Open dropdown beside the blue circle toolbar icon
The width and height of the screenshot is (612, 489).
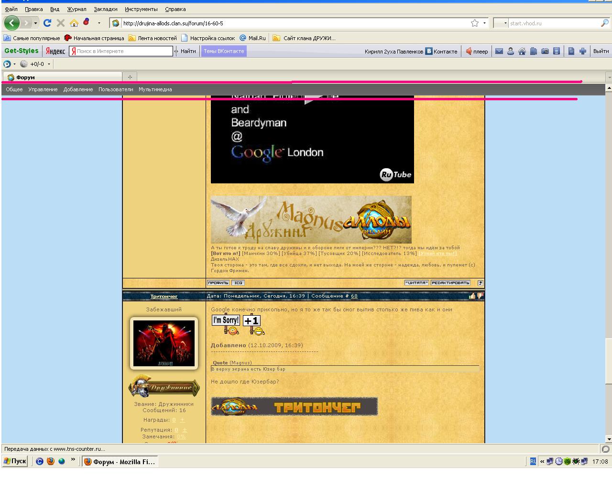[x=14, y=64]
